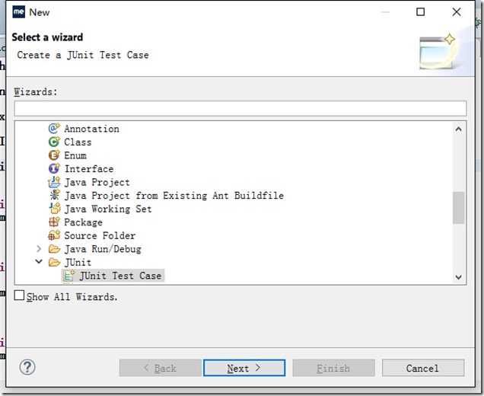484x396 pixels.
Task: Open the help question mark icon
Action: (x=27, y=367)
